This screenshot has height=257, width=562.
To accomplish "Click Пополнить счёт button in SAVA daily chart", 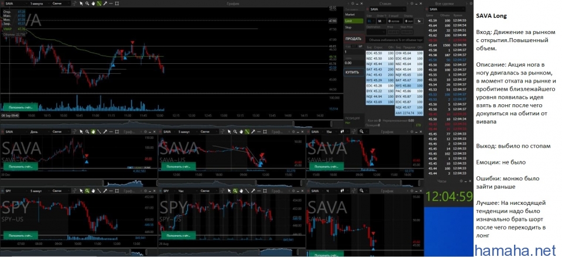I will tap(20, 166).
